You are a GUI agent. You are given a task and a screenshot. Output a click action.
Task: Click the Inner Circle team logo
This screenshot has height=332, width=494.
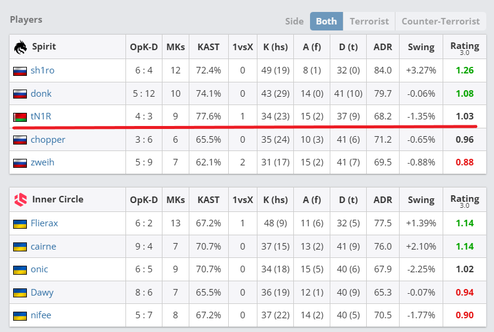20,199
